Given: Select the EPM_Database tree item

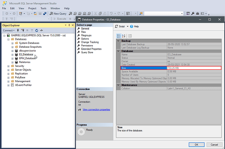Looking at the screenshot, I should (27, 58).
